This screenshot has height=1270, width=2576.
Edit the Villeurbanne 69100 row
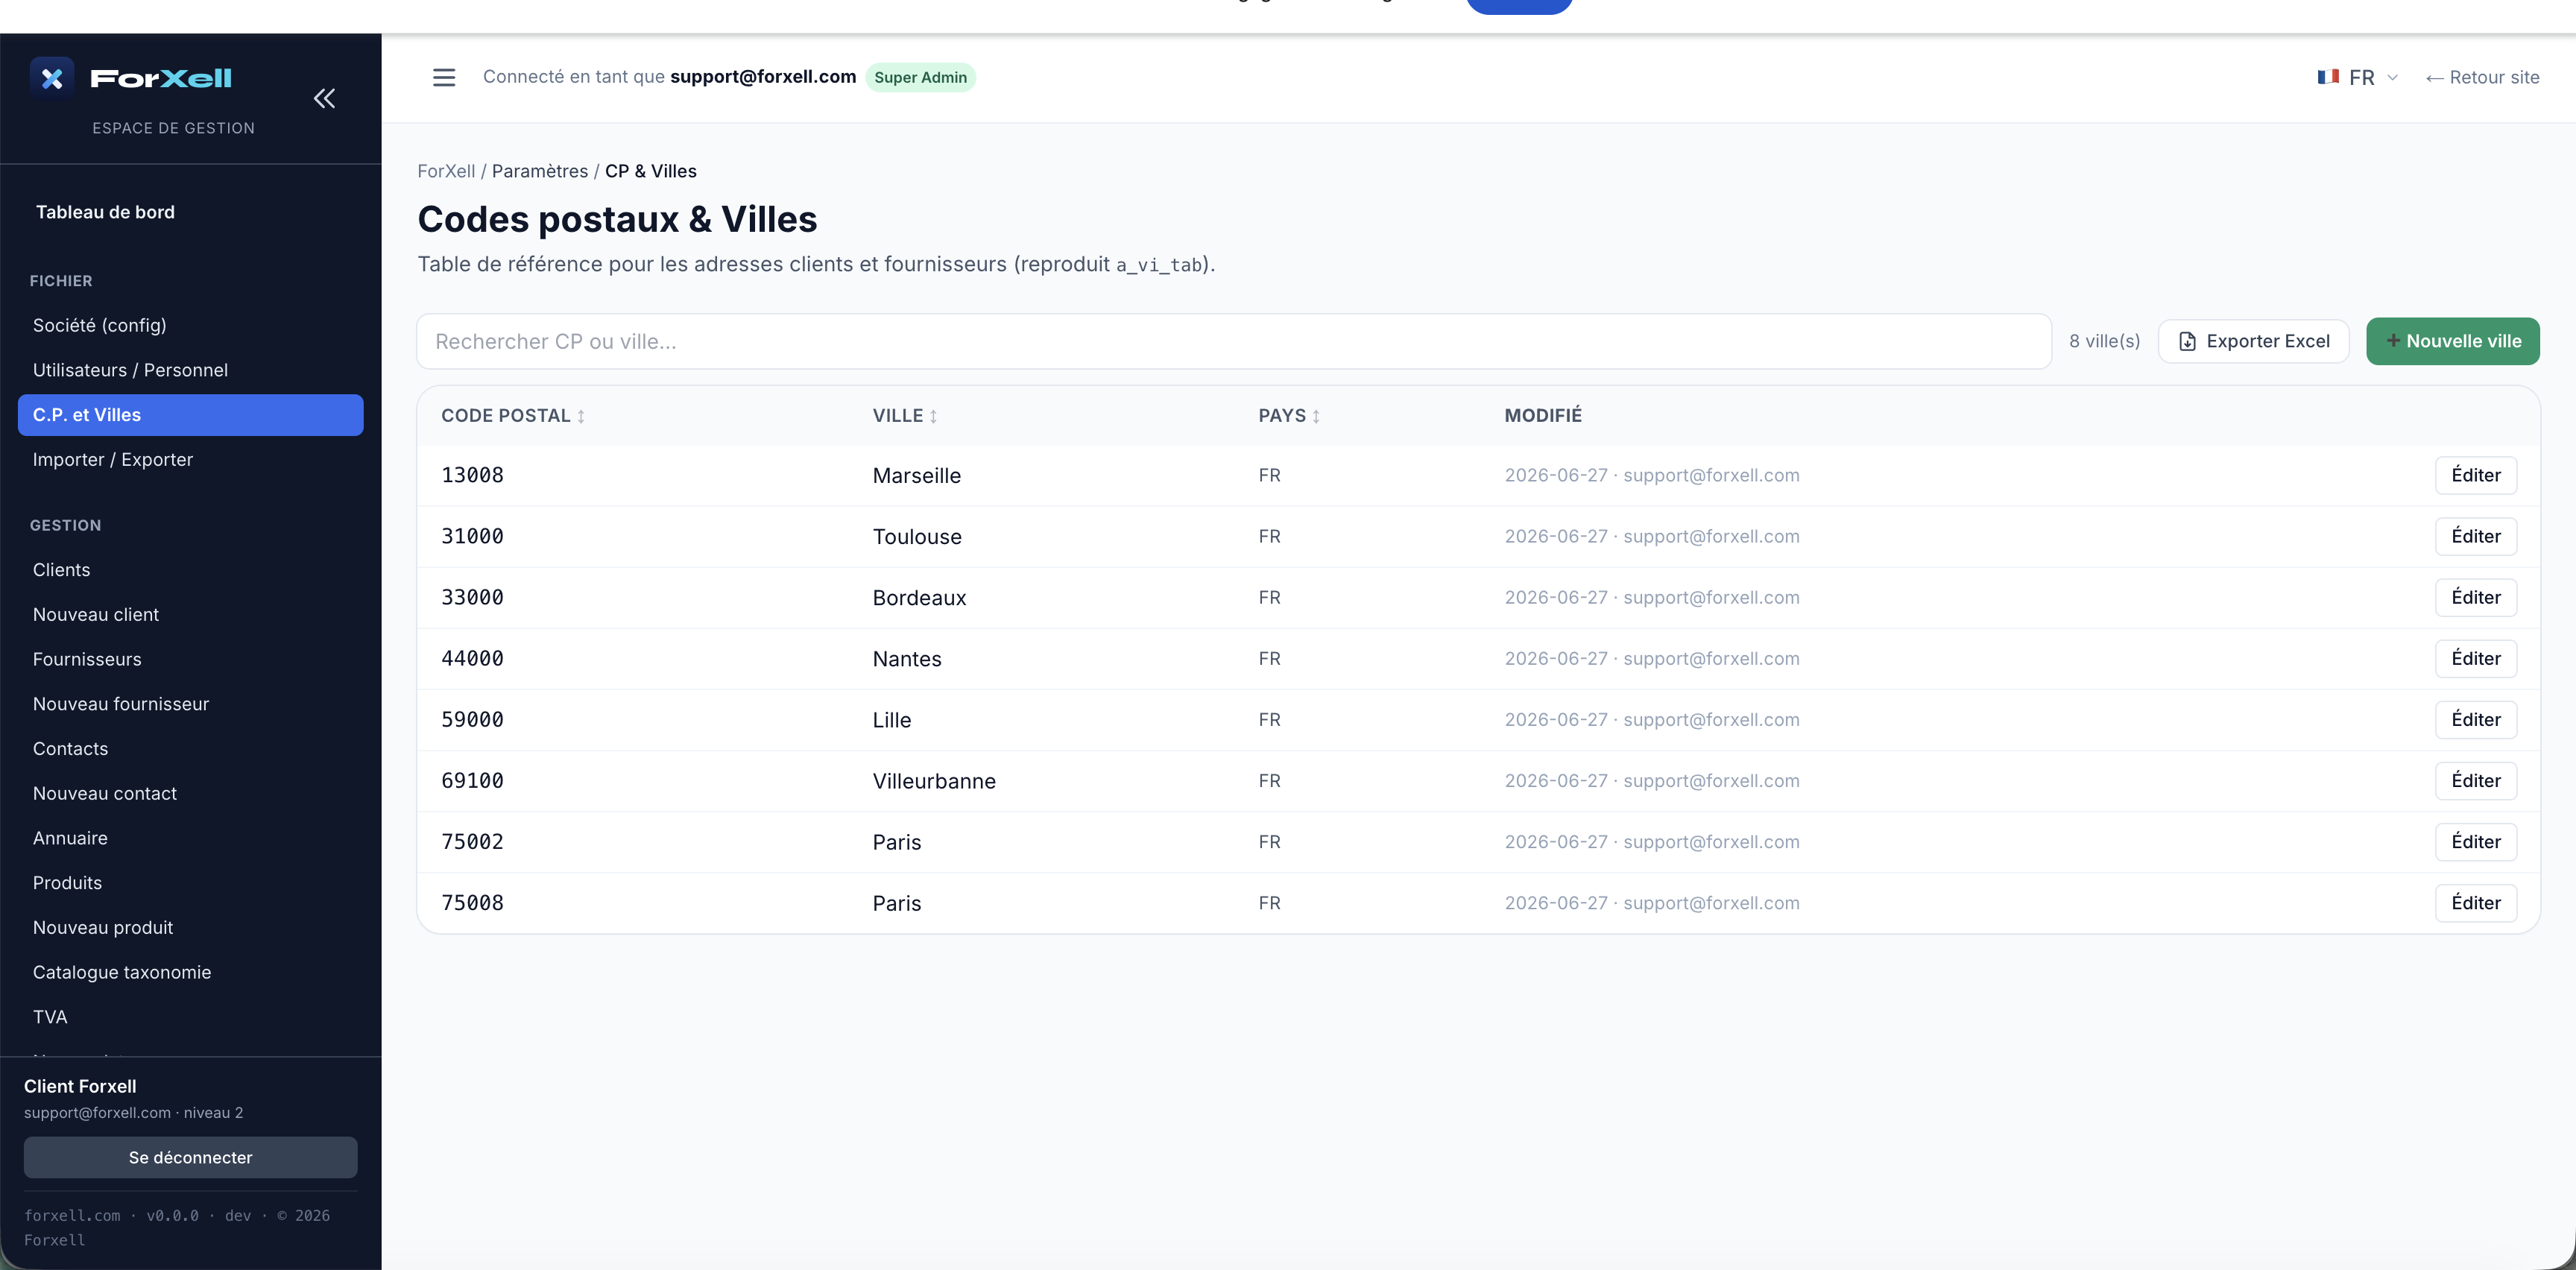coord(2476,781)
